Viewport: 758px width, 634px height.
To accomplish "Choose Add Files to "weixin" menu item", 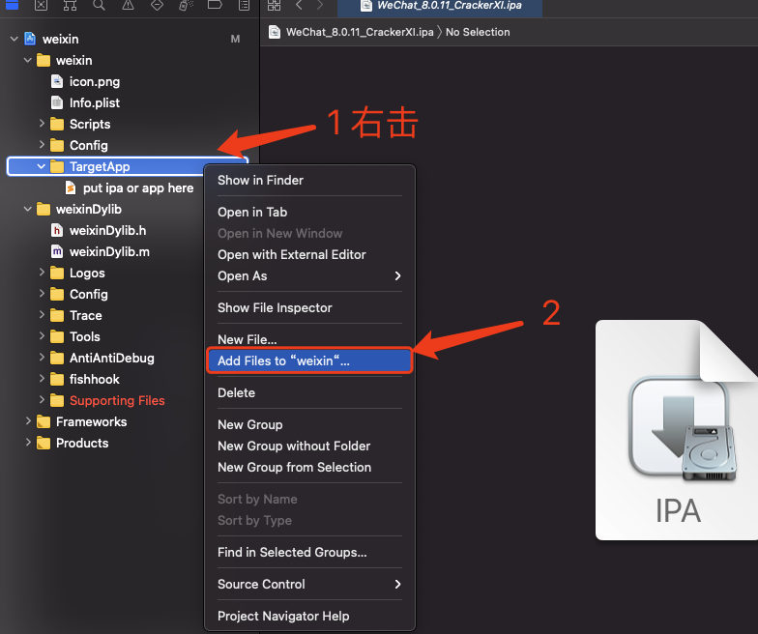I will coord(284,360).
